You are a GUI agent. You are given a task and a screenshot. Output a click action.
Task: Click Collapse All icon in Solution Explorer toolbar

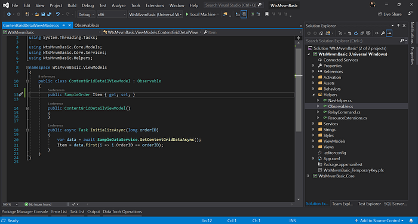[x=362, y=33]
